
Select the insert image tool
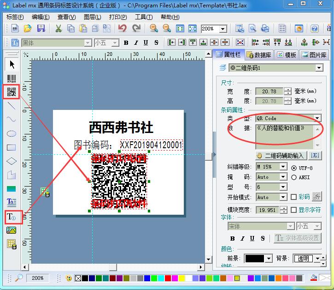tap(12, 230)
